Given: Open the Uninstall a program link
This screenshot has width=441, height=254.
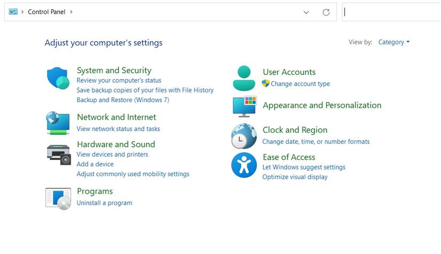Looking at the screenshot, I should tap(104, 203).
